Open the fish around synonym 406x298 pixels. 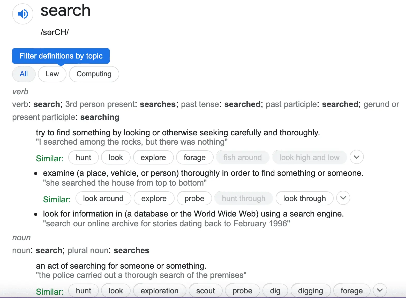[243, 158]
